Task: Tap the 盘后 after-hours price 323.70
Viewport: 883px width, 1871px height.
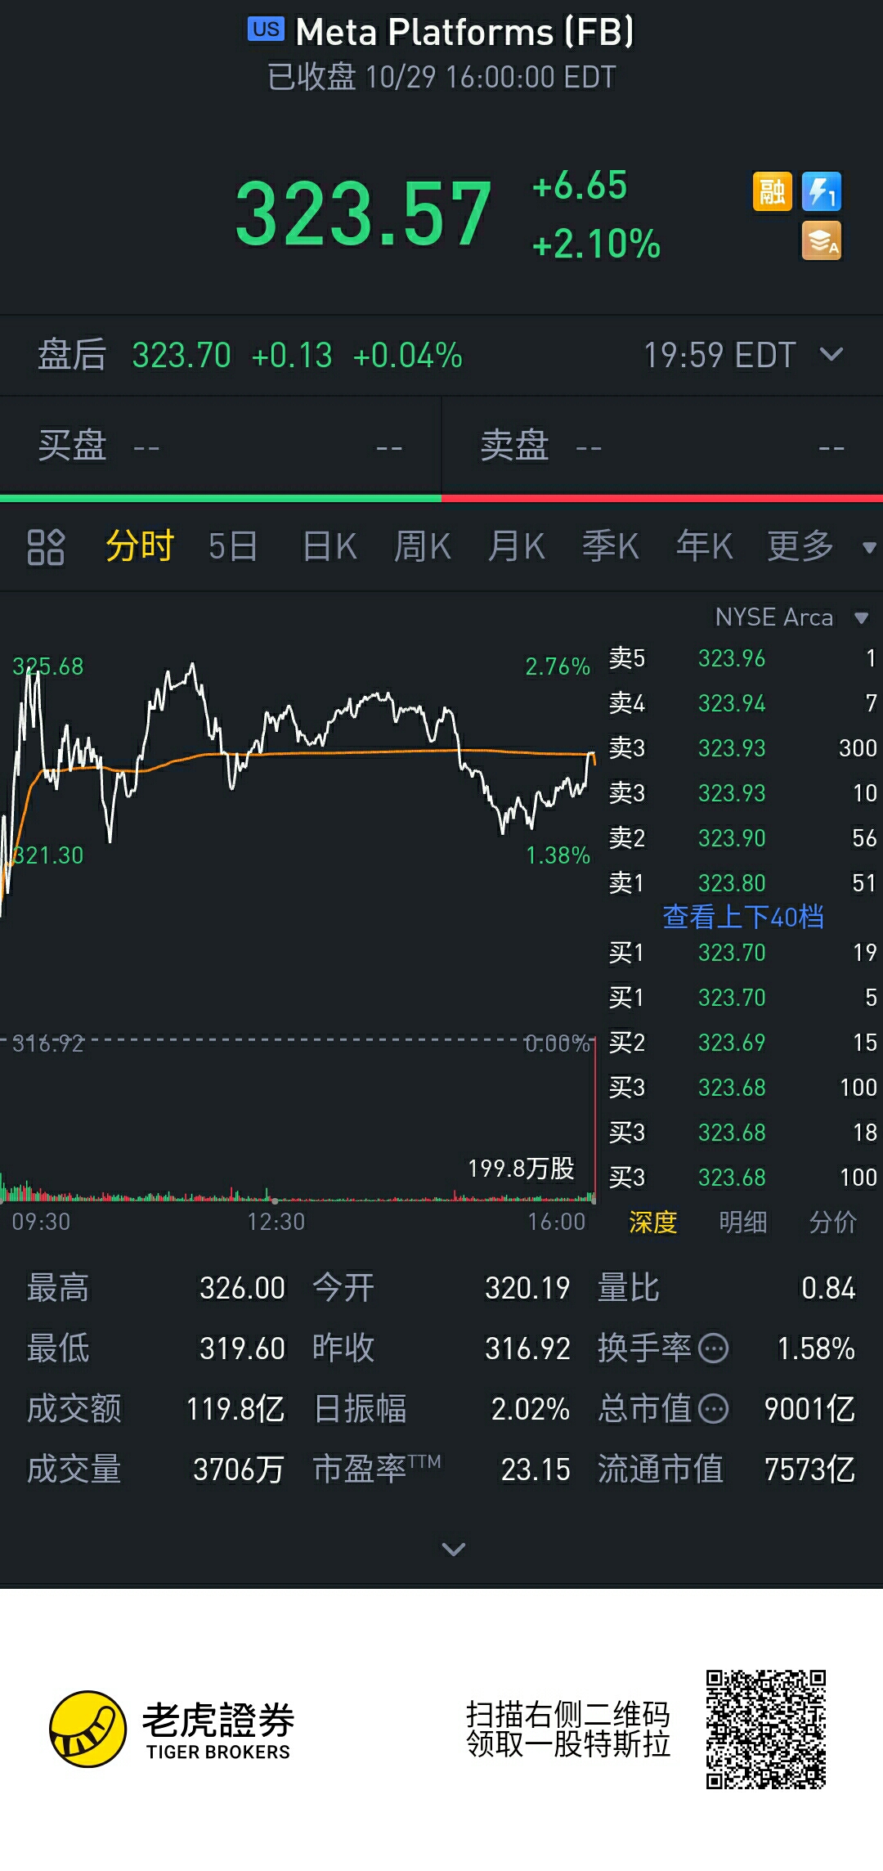Action: pyautogui.click(x=182, y=356)
